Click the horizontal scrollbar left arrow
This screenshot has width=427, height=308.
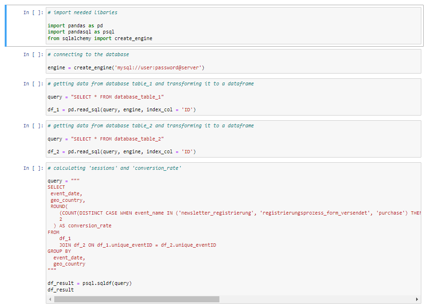tap(50, 300)
